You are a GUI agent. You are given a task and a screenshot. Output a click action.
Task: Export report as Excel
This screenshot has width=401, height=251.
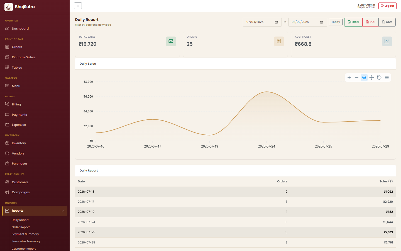coord(353,22)
